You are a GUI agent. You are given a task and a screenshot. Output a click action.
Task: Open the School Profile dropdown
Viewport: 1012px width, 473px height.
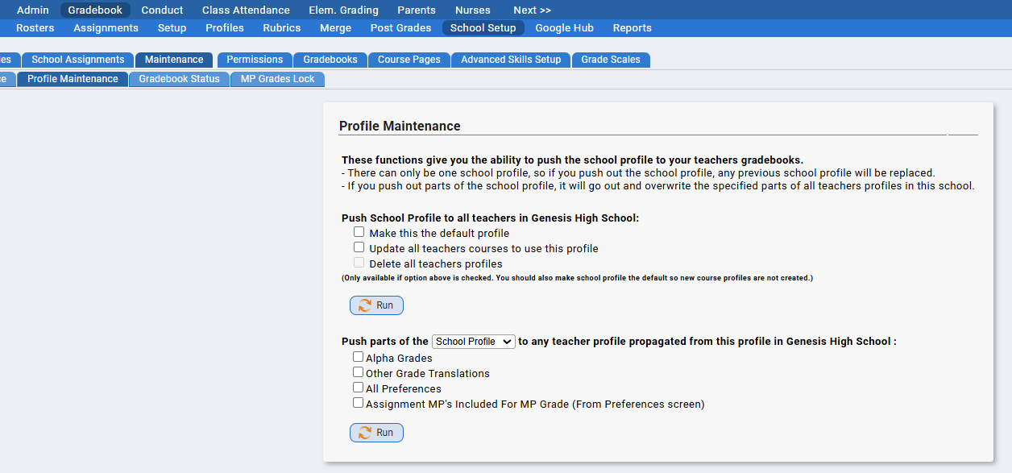[x=474, y=342]
